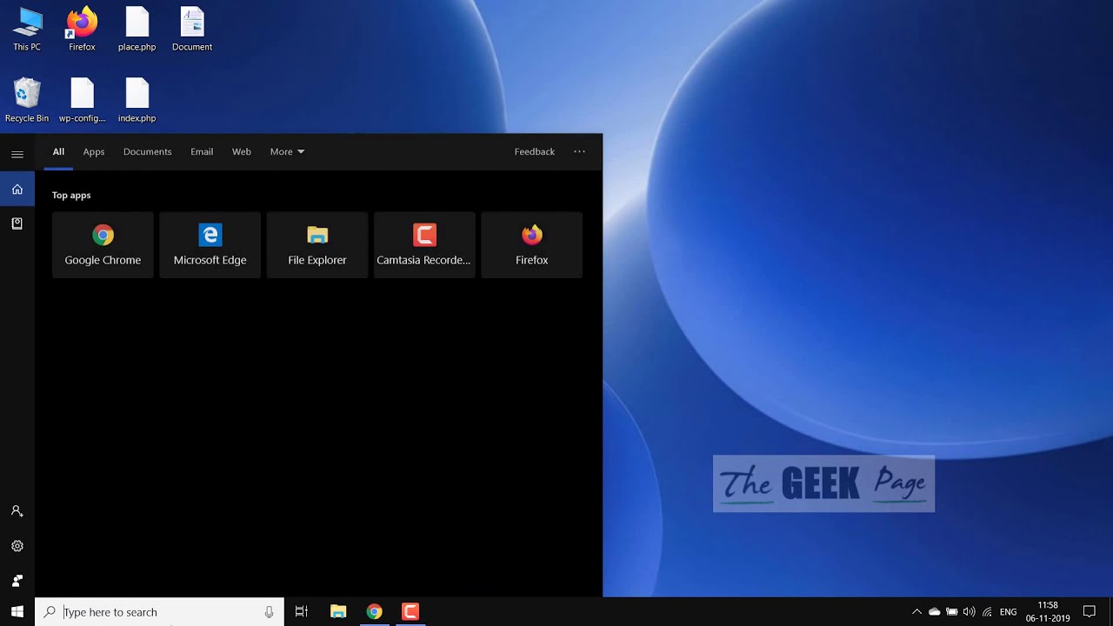Open the feedback person icon in sidebar

pos(17,580)
